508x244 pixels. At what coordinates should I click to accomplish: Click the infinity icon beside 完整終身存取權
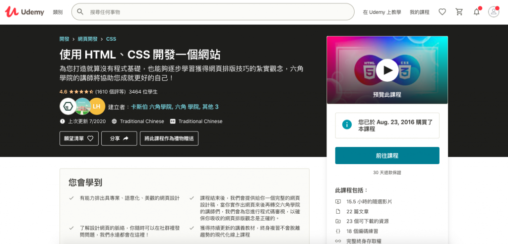click(338, 241)
